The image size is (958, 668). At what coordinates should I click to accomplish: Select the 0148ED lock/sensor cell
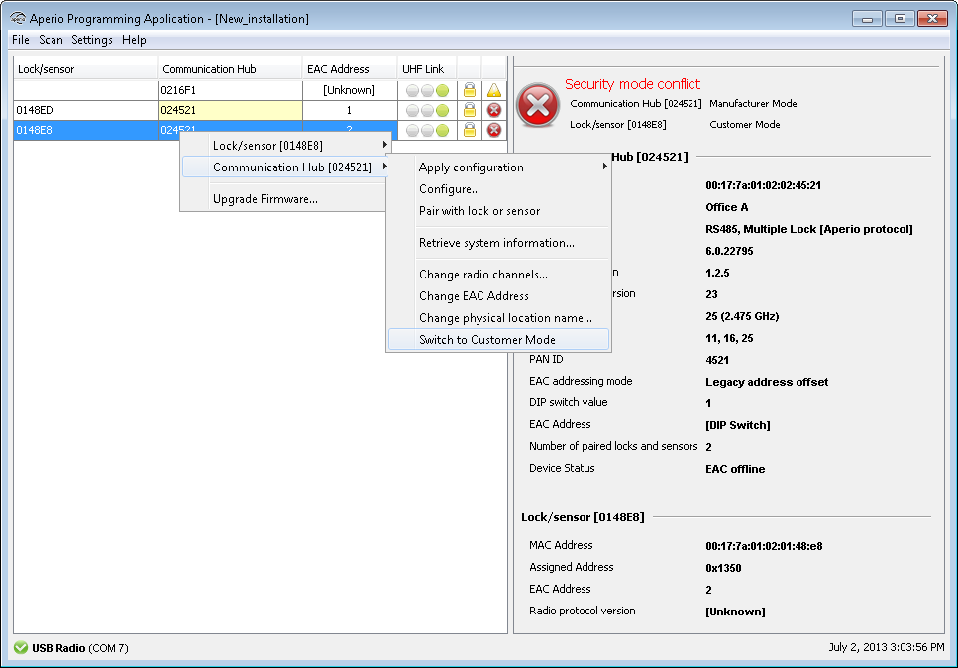85,111
